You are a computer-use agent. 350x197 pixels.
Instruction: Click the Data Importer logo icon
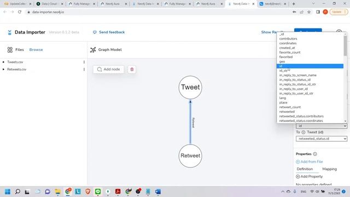10,33
